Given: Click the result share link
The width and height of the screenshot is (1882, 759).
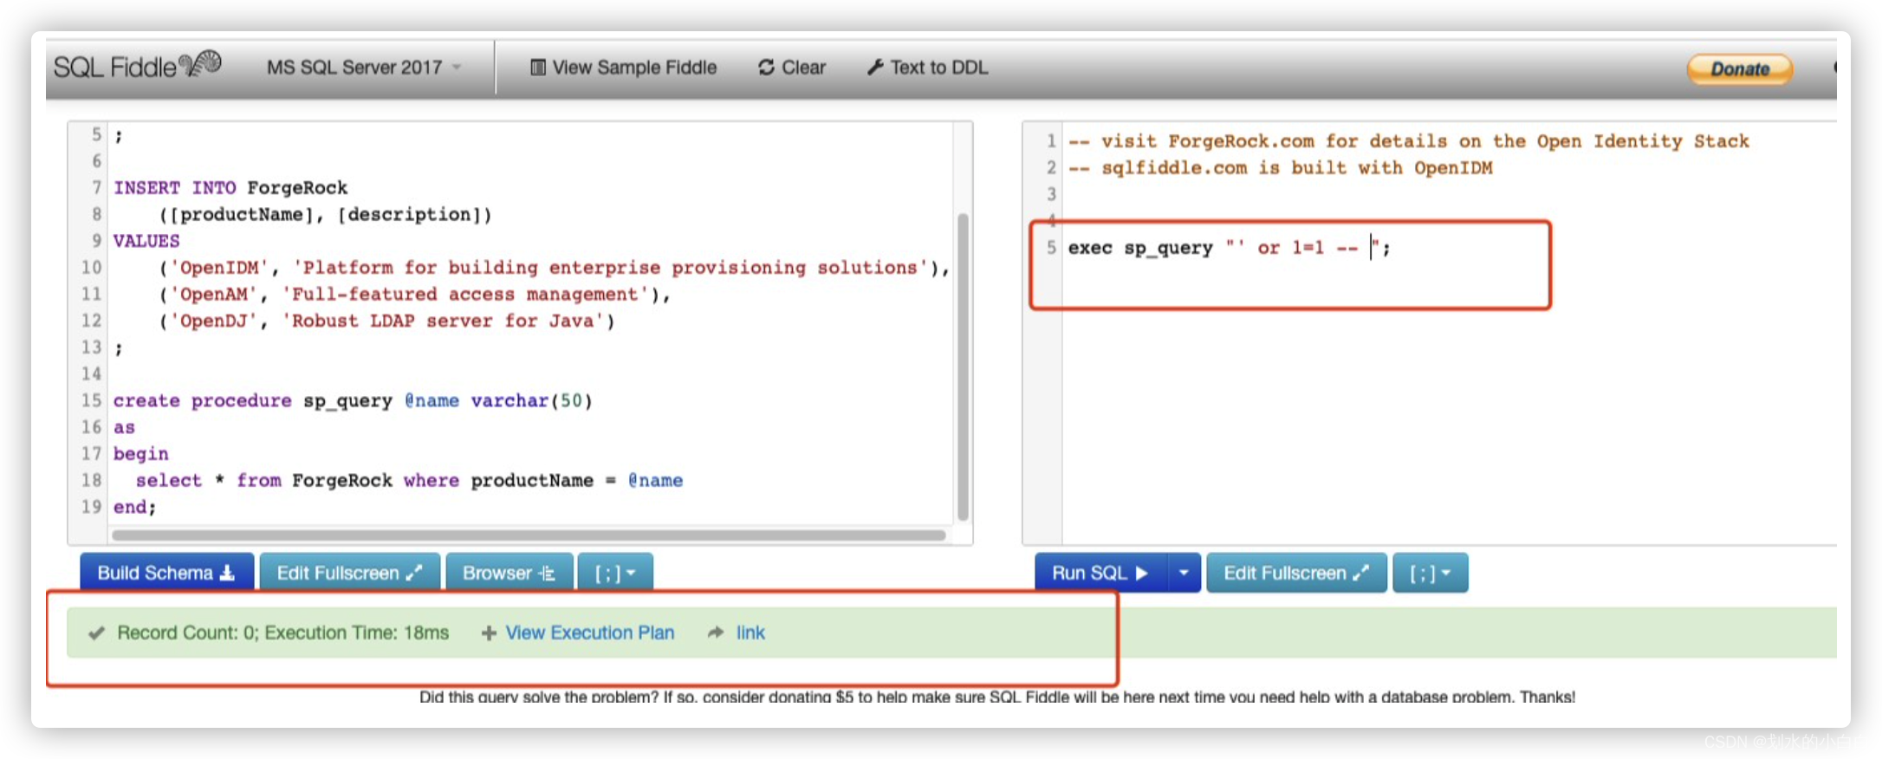Looking at the screenshot, I should pos(750,632).
